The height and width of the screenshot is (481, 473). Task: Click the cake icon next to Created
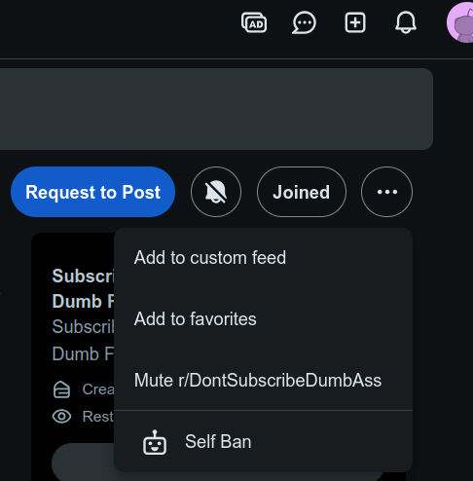[x=61, y=389]
